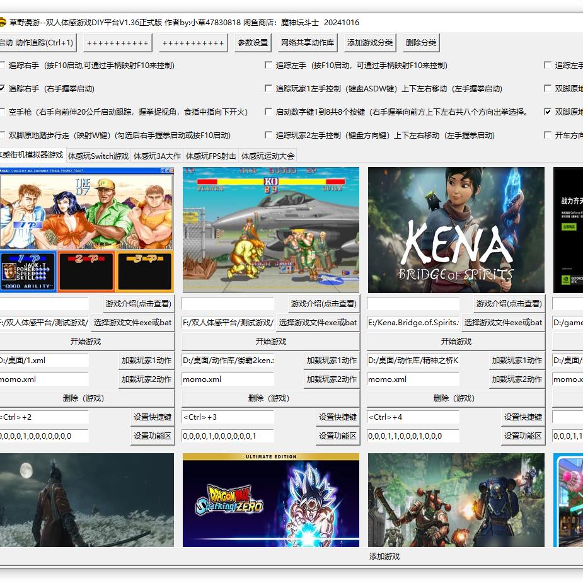Click the E:/Kena.Bridge.of.Spirits path field
583x583 pixels.
(x=413, y=322)
